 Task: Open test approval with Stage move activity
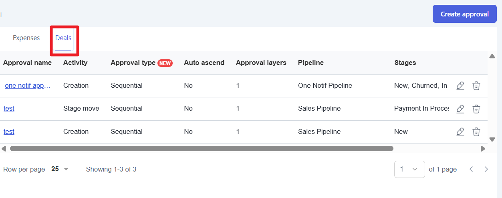(x=9, y=109)
